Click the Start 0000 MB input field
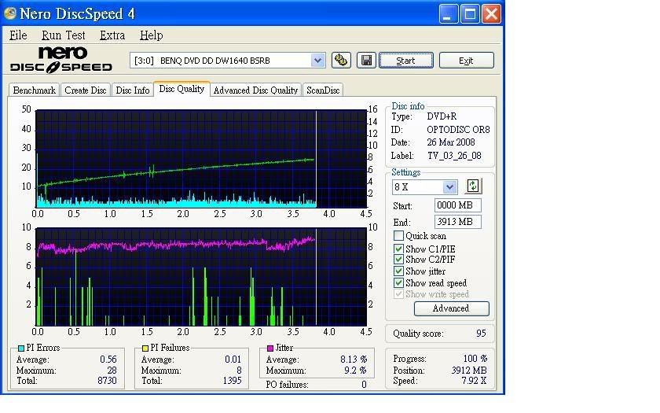The height and width of the screenshot is (413, 660). [x=457, y=205]
